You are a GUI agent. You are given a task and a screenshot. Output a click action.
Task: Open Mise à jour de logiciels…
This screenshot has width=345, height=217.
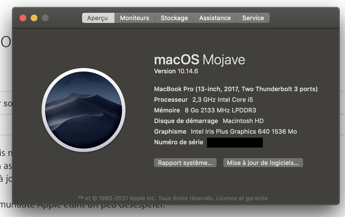pyautogui.click(x=263, y=163)
